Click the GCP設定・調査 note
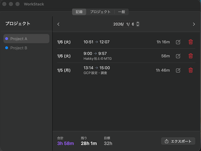The height and width of the screenshot is (151, 201). pyautogui.click(x=95, y=73)
